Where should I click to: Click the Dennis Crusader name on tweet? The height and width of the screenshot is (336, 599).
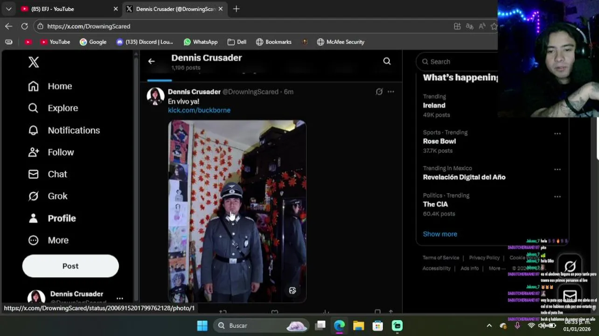point(194,92)
